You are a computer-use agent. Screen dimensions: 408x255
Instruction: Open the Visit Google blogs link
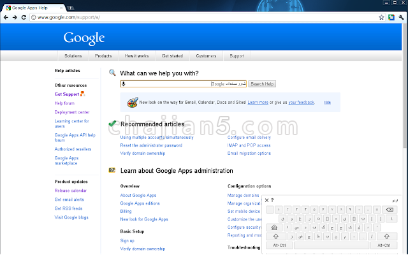pyautogui.click(x=71, y=217)
